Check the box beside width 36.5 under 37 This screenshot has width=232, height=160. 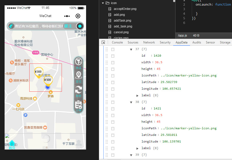113,62
